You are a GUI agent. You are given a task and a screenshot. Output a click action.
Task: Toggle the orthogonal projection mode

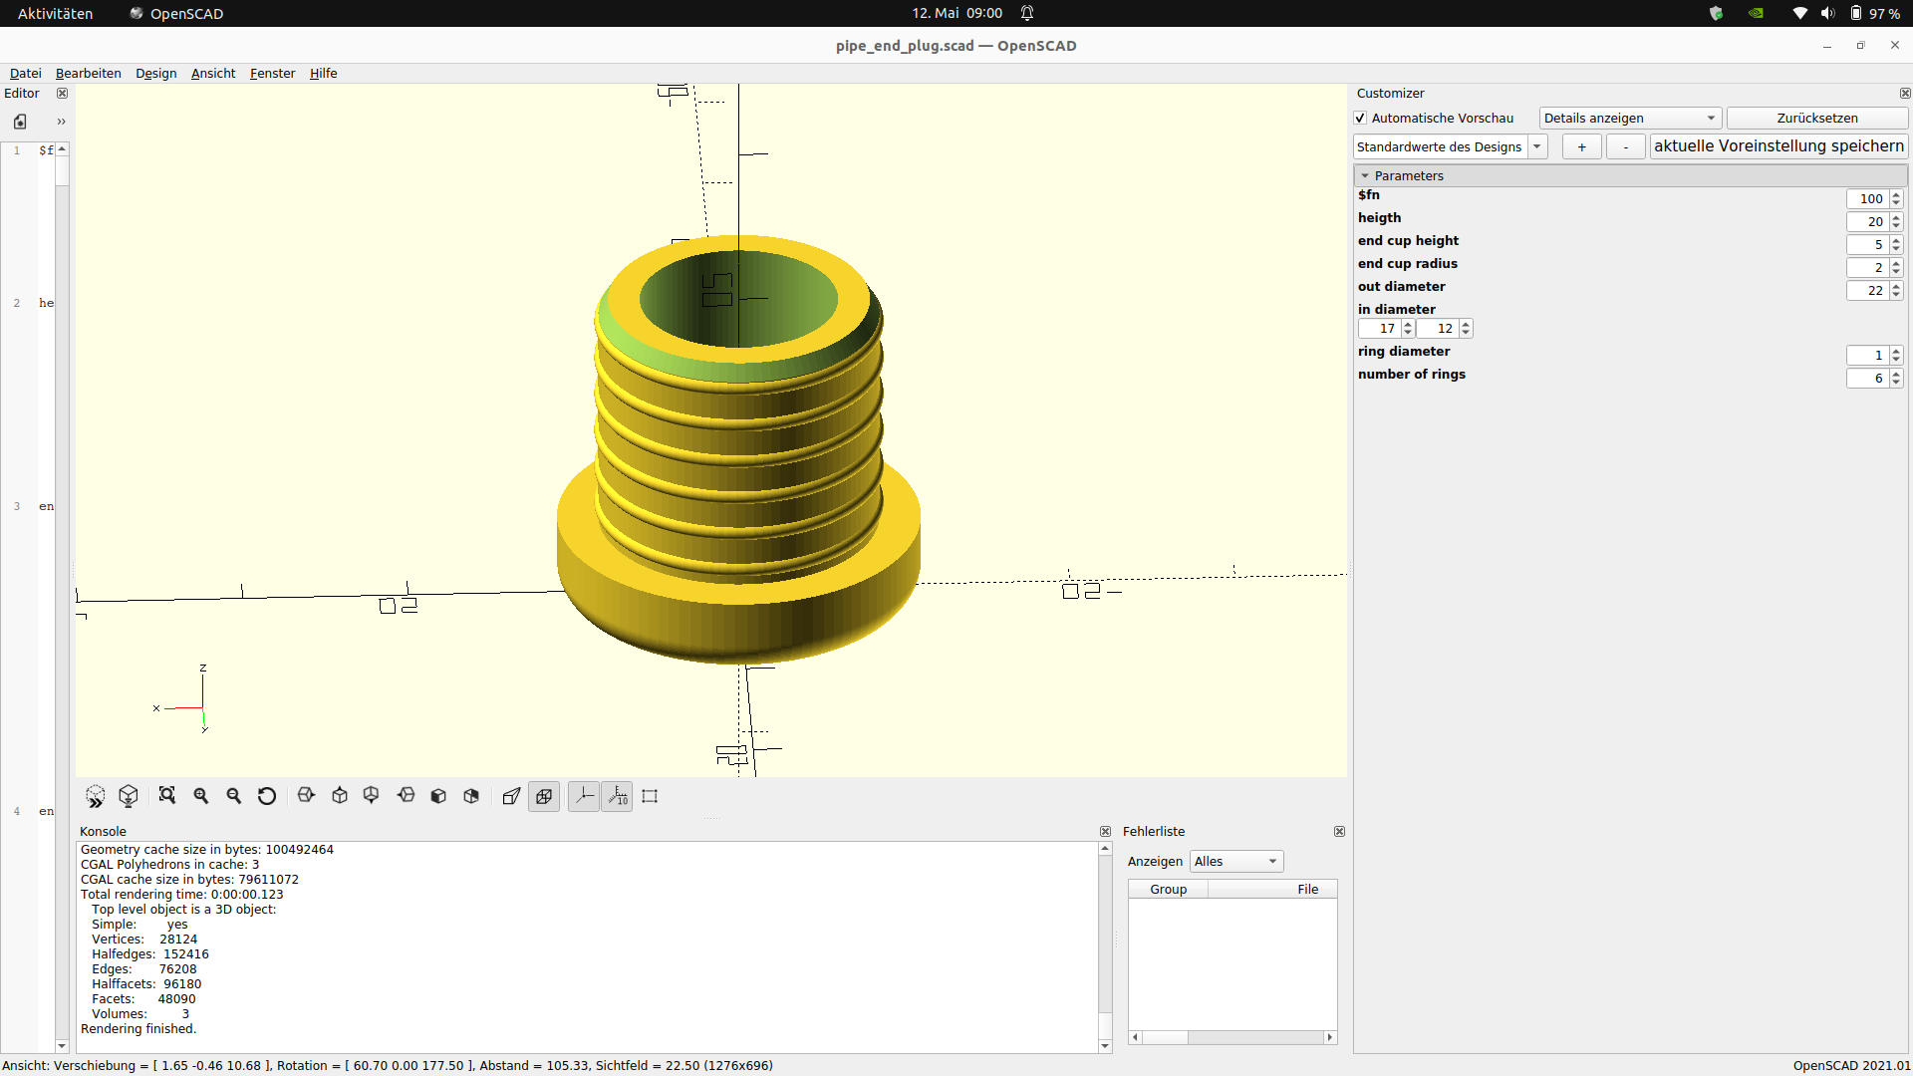pyautogui.click(x=544, y=796)
